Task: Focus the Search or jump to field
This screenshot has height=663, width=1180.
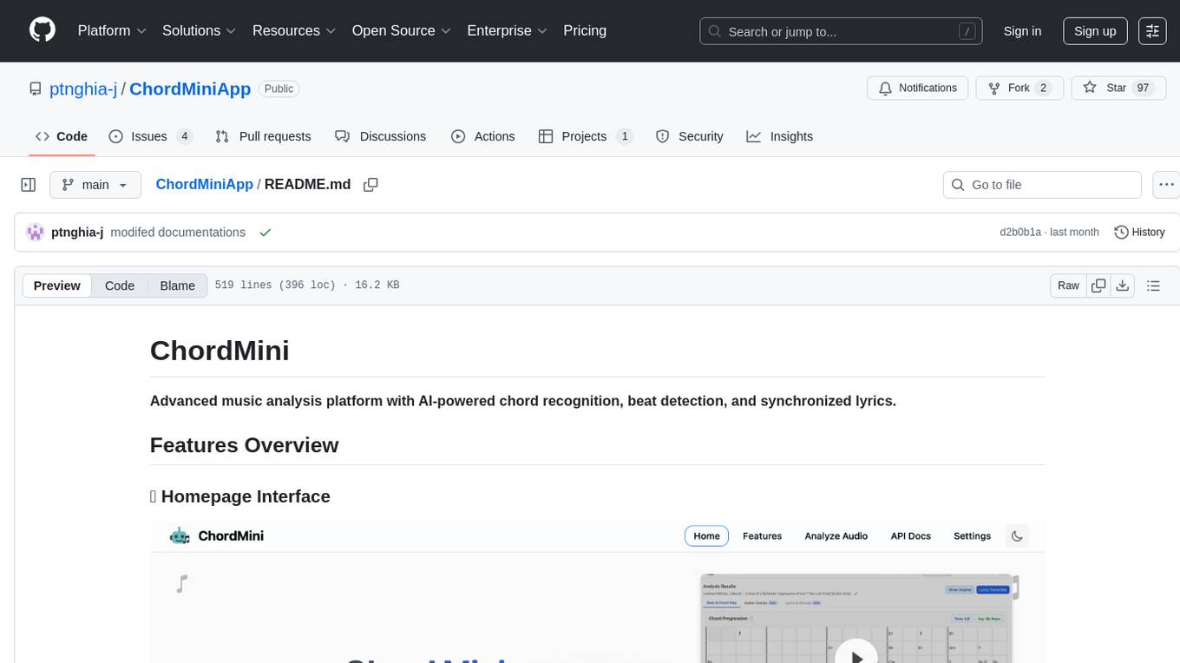Action: (x=841, y=31)
